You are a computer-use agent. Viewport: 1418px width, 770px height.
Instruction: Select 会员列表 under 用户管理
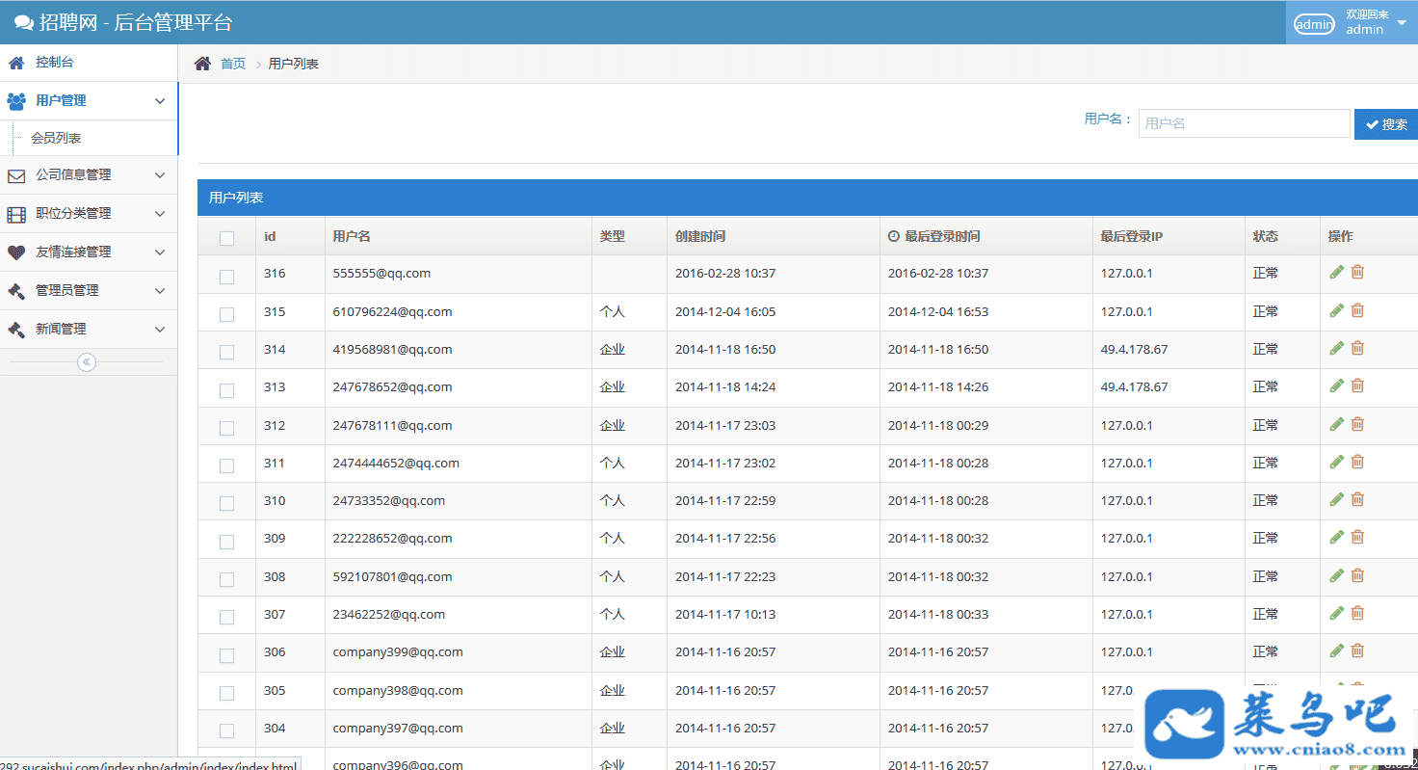[56, 138]
